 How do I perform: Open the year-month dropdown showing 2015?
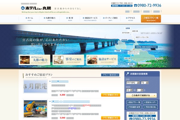tap(133, 82)
